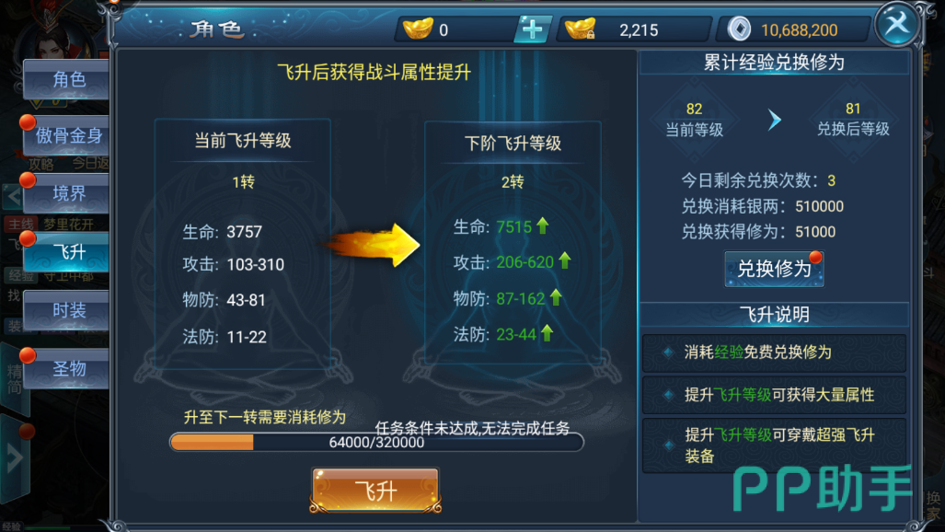This screenshot has width=945, height=532.
Task: Collapse sidebar using left chevron arrow
Action: coord(13,196)
